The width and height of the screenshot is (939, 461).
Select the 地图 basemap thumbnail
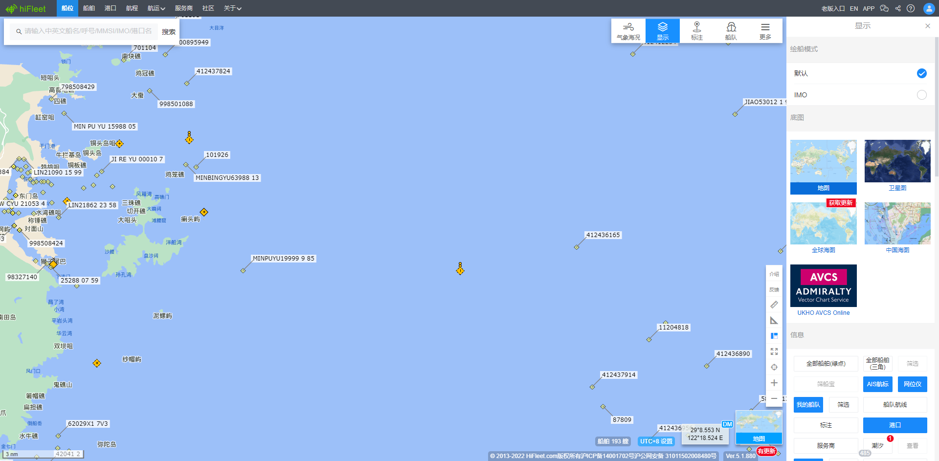coord(824,167)
